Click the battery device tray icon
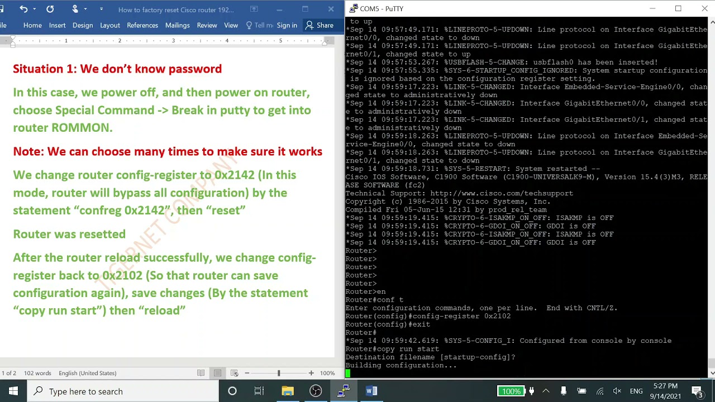 click(x=581, y=391)
